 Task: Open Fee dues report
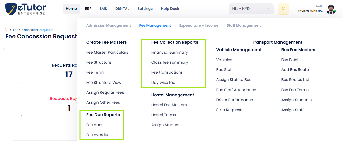pos(95,125)
